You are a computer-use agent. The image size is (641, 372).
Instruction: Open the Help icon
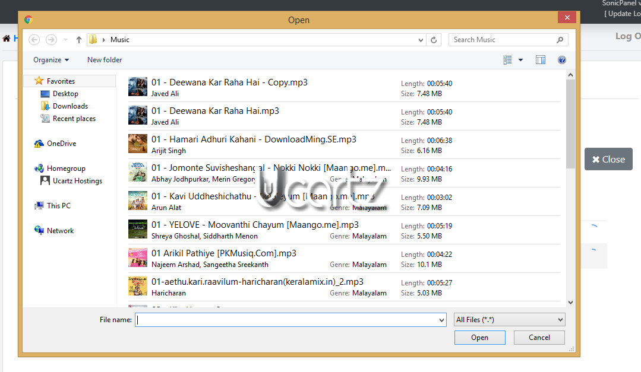[562, 60]
